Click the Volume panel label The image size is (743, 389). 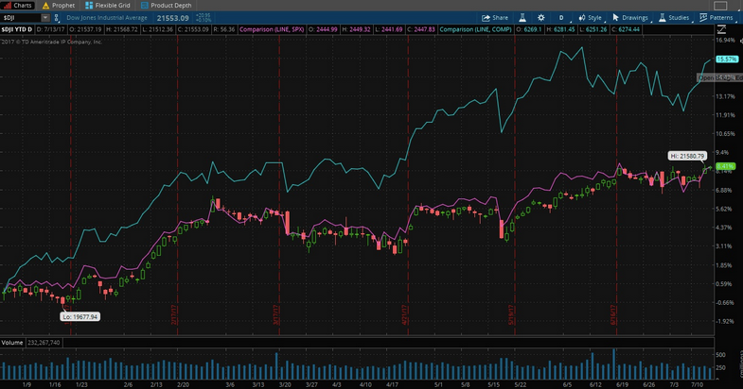click(x=12, y=342)
